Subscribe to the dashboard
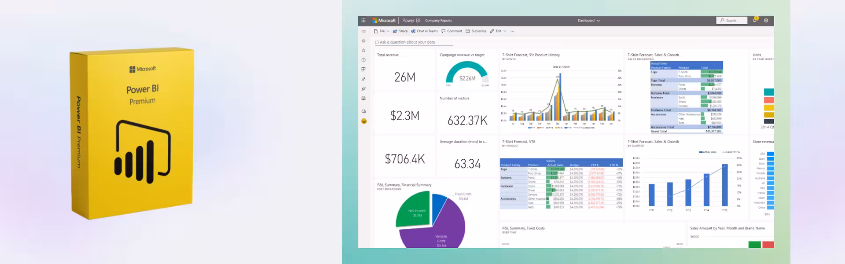This screenshot has height=264, width=845. click(x=476, y=31)
